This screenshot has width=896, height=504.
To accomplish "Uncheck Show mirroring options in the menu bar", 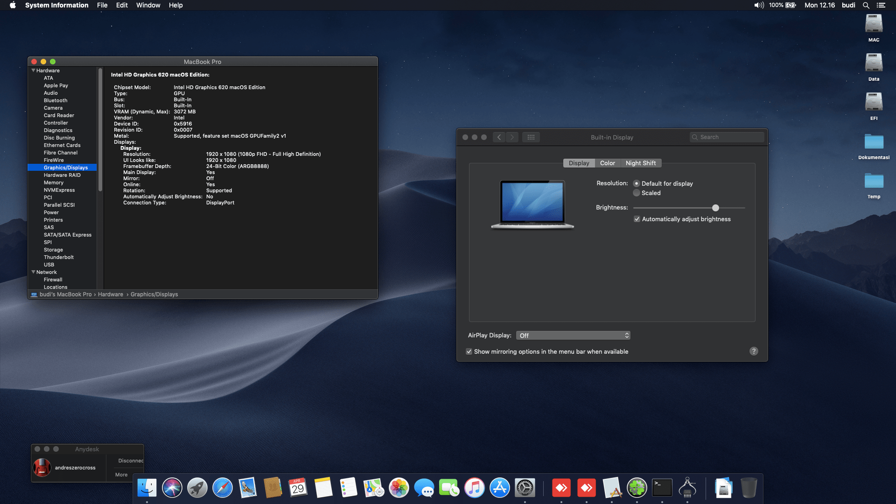I will (469, 351).
